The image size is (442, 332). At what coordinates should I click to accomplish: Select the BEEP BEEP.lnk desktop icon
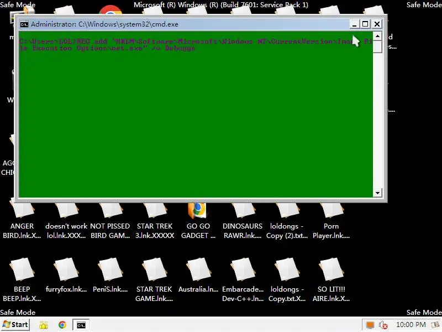tap(22, 279)
